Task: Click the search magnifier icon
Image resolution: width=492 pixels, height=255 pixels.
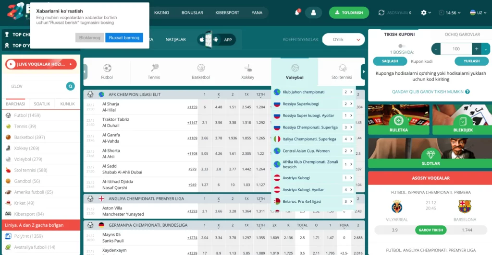Action: 70,86
